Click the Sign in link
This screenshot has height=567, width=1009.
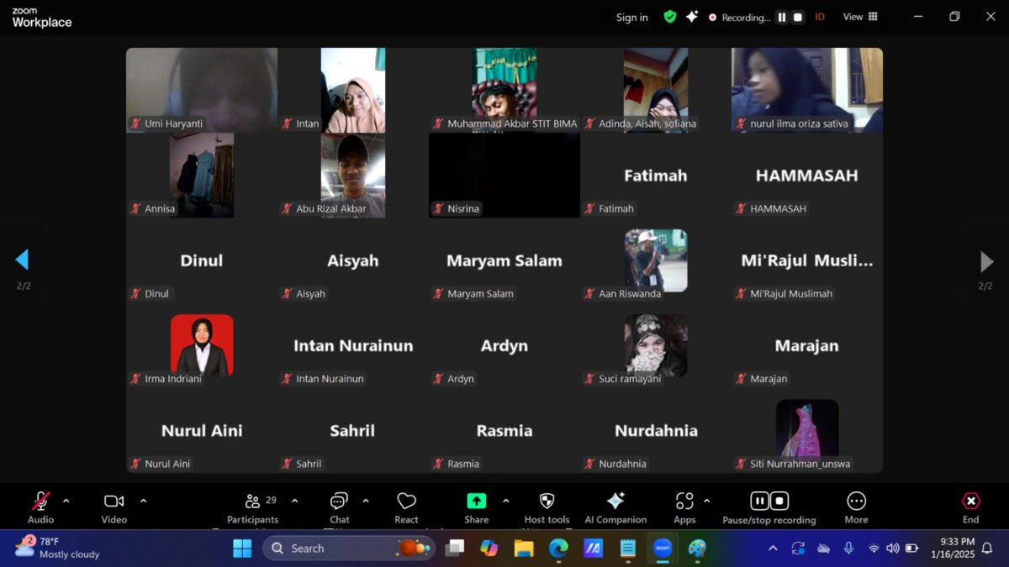pos(631,17)
